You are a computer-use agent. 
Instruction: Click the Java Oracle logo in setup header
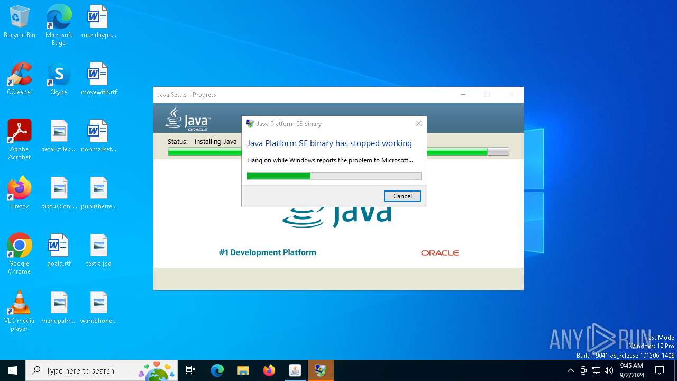[x=188, y=118]
